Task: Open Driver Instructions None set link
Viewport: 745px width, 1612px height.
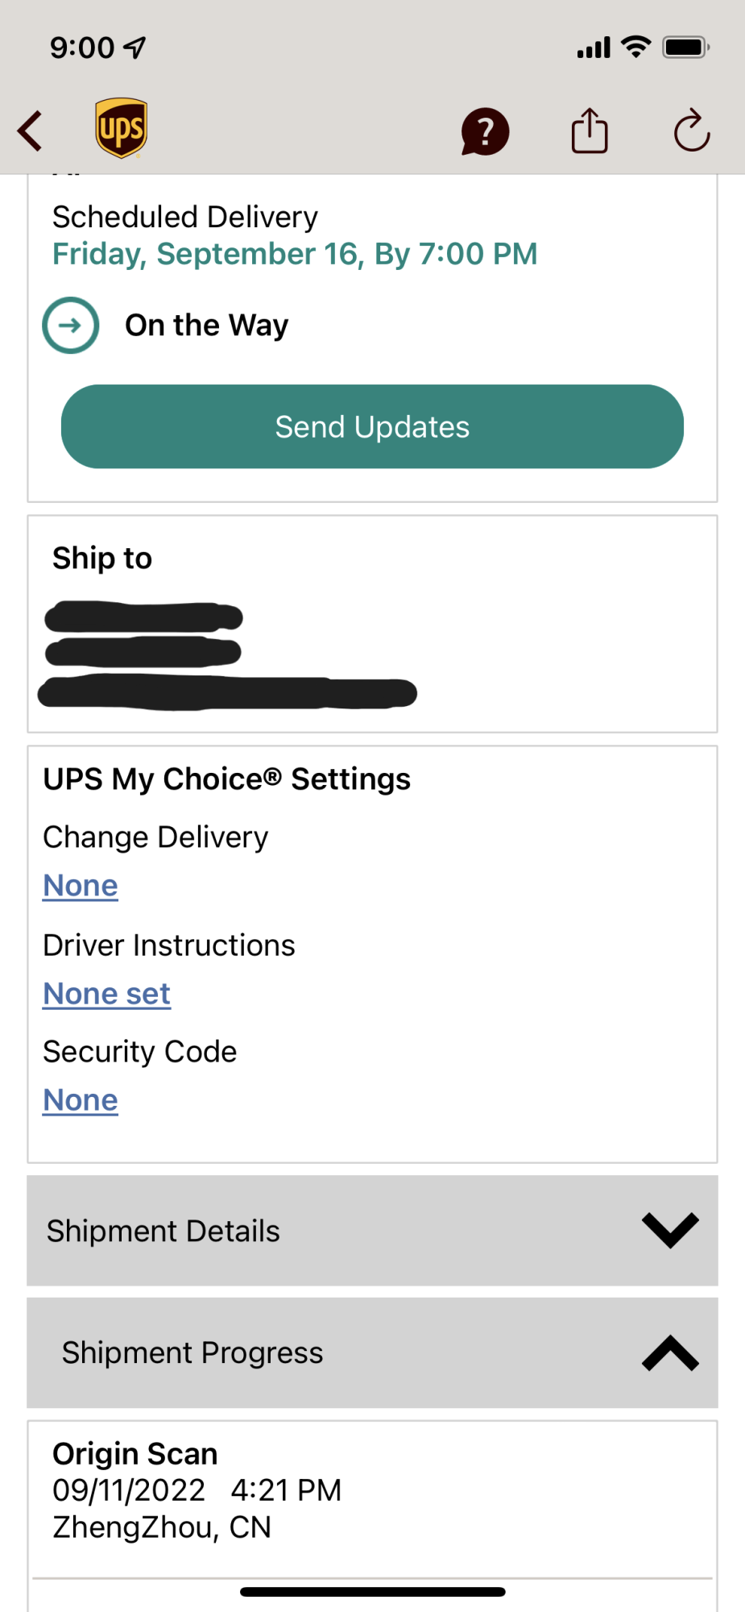Action: [106, 994]
